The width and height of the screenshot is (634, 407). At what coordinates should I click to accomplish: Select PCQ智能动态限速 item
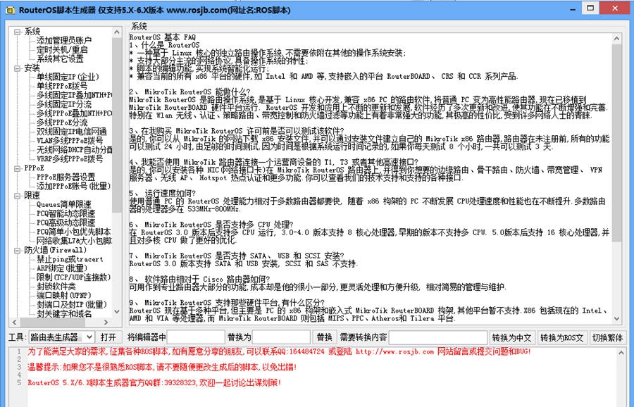point(66,213)
